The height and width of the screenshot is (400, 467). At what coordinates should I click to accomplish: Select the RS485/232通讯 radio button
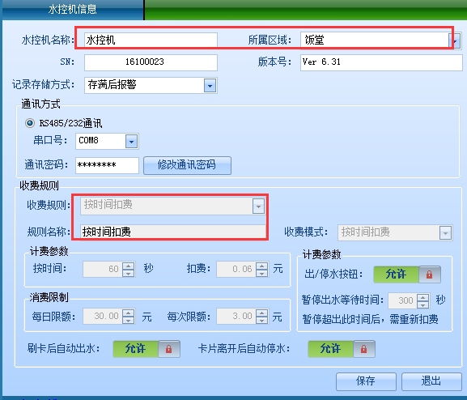tap(30, 123)
